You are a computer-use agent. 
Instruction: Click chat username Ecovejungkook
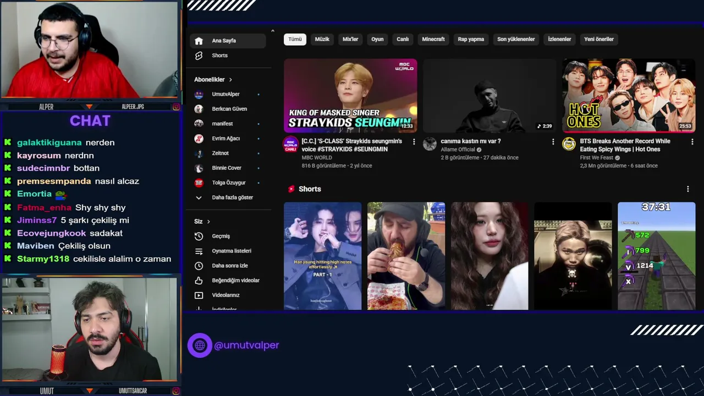pos(52,233)
